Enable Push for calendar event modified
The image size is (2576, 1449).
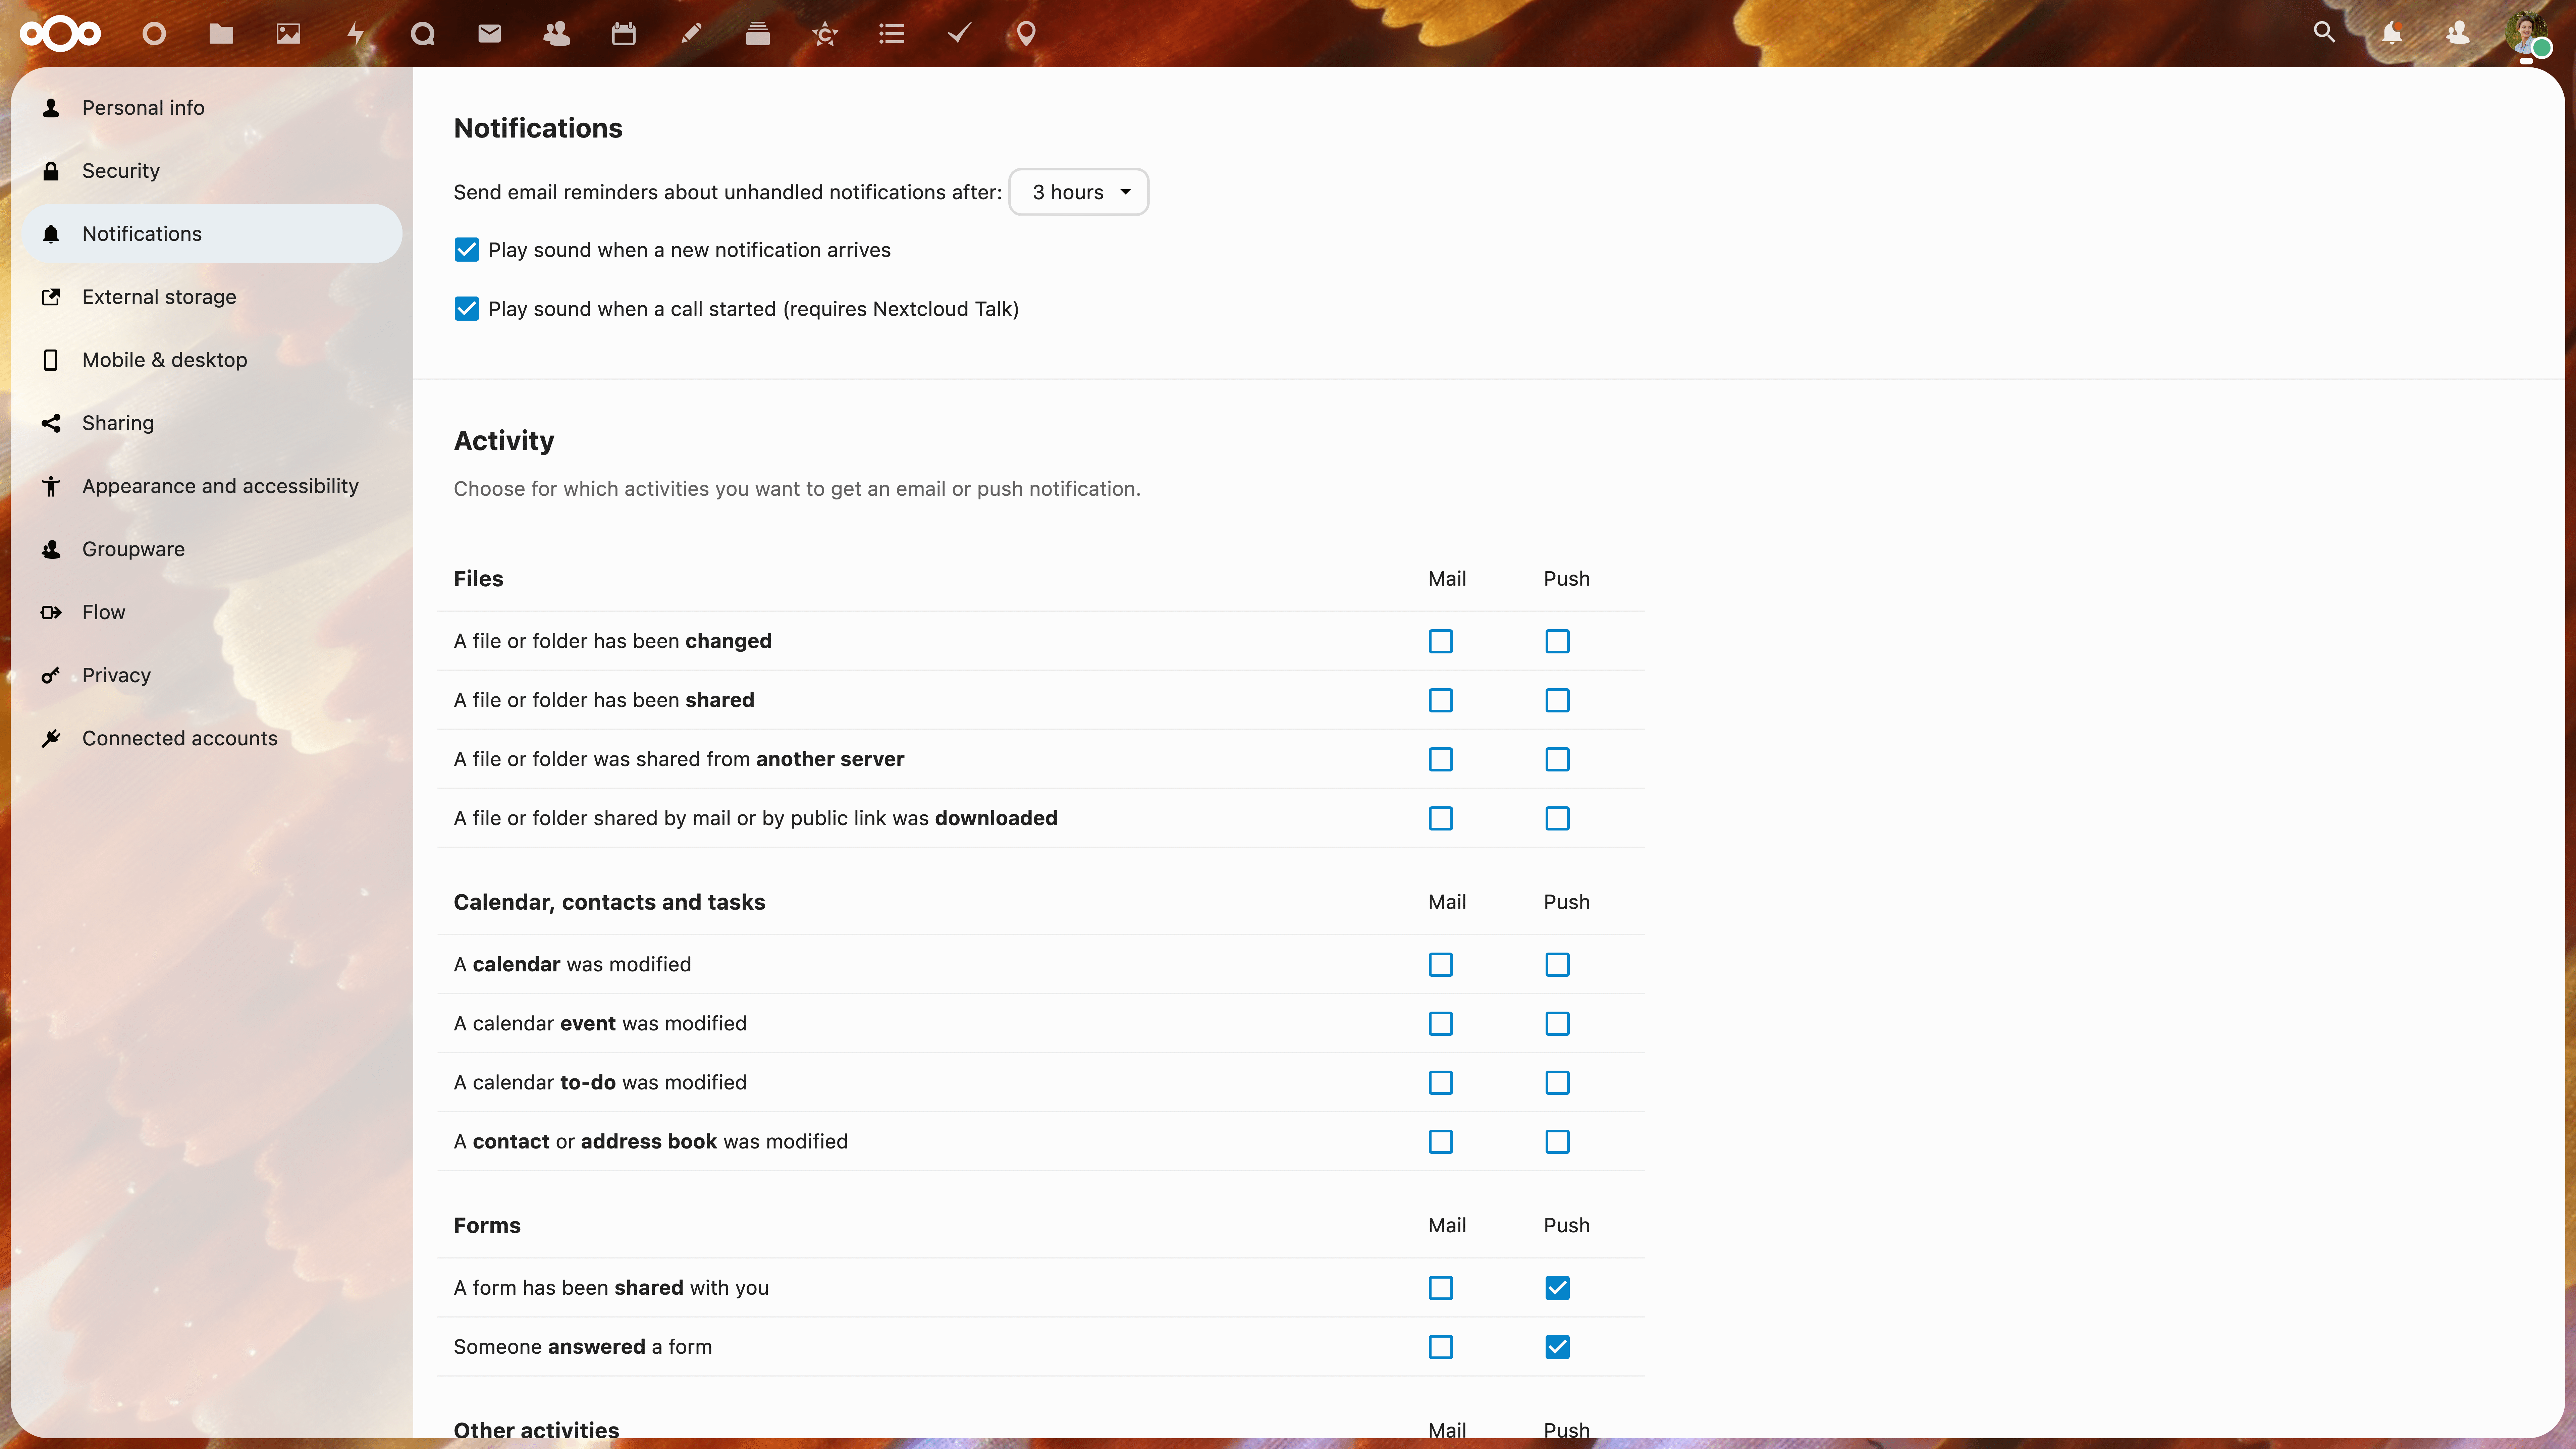click(x=1557, y=1024)
